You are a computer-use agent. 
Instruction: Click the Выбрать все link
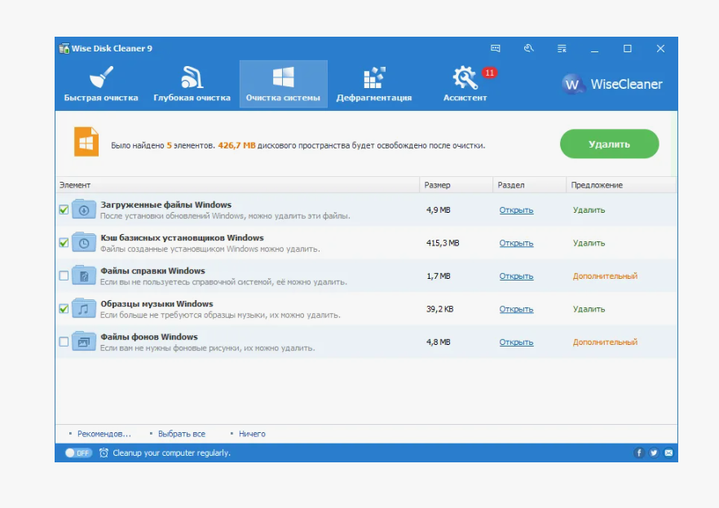click(182, 434)
